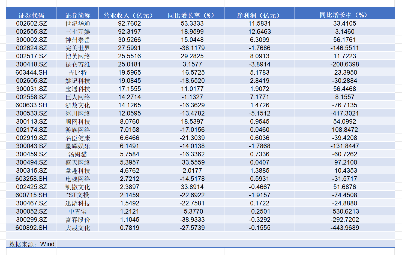Click the 顺网科技 cell
This screenshot has width=402, height=255.
[78, 122]
